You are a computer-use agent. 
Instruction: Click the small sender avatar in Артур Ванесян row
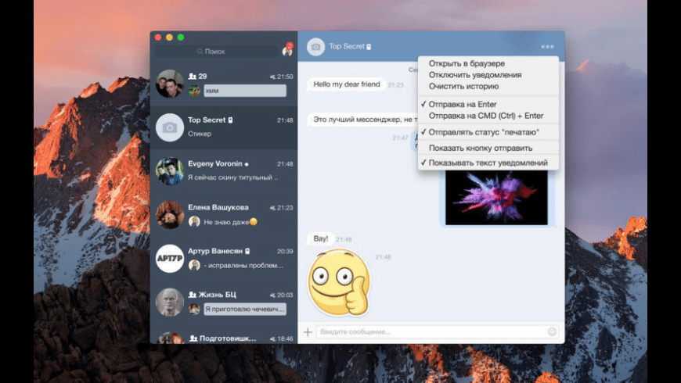pos(194,265)
